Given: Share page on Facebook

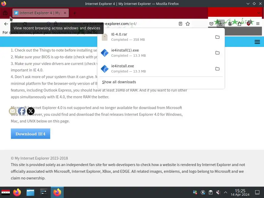Looking at the screenshot, I should [x=22, y=111].
